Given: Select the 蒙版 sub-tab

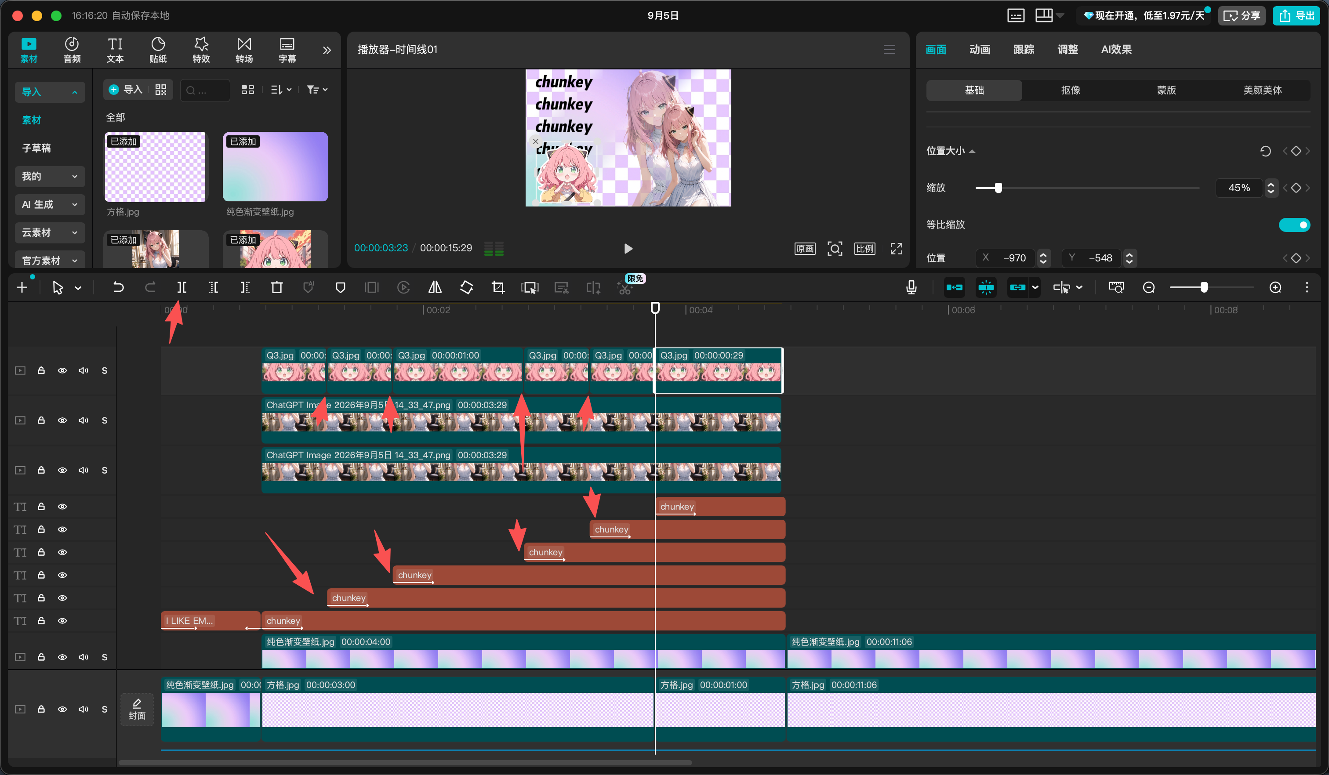Looking at the screenshot, I should click(x=1166, y=90).
